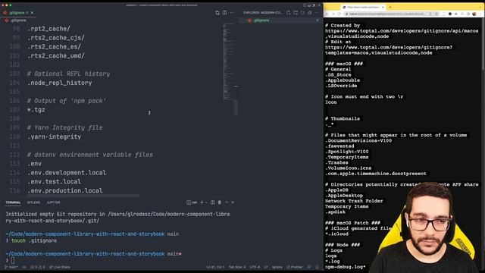Start Live Share from status bar
485x273 pixels.
[x=60, y=267]
